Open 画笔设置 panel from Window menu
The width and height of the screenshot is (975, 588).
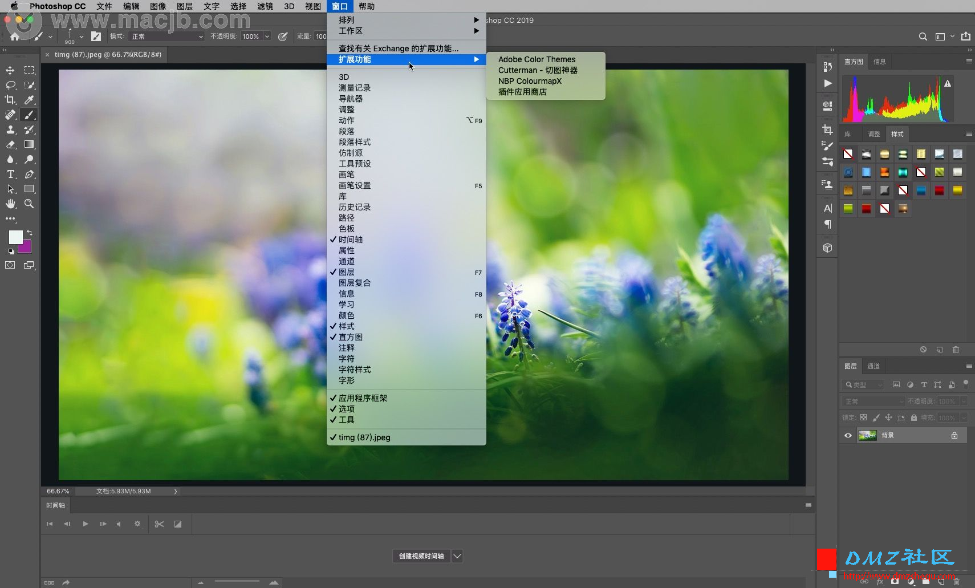pos(407,185)
